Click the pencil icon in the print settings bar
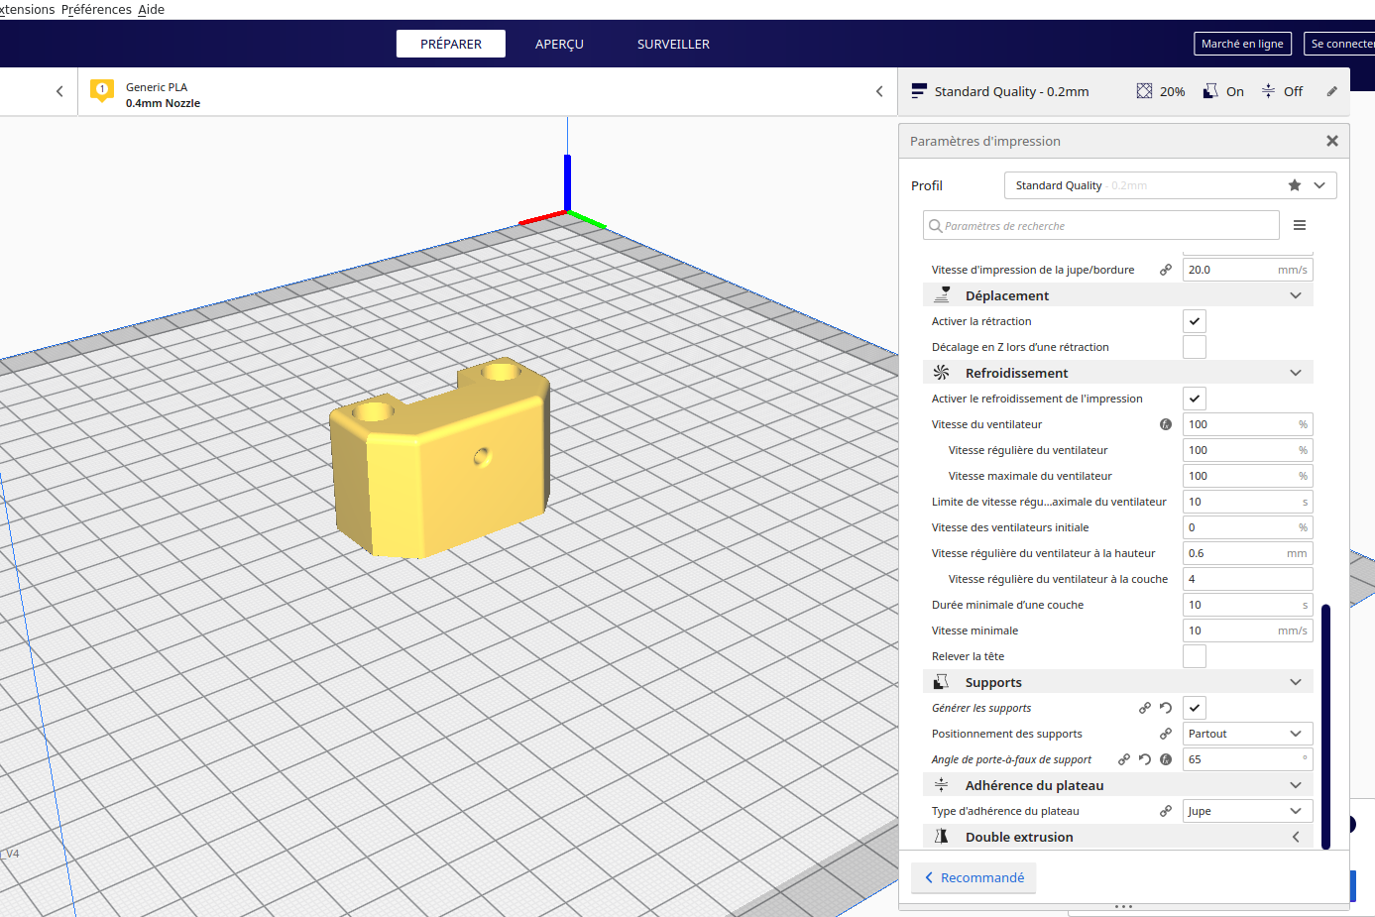1375x917 pixels. (1332, 91)
